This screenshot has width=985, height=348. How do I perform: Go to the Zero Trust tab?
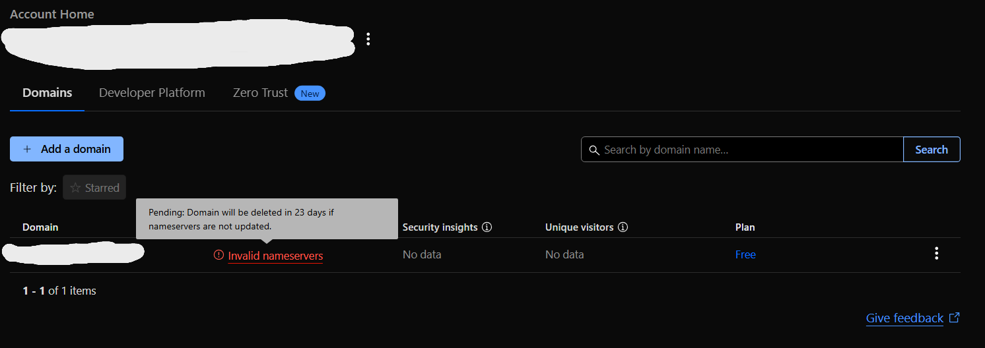(260, 93)
